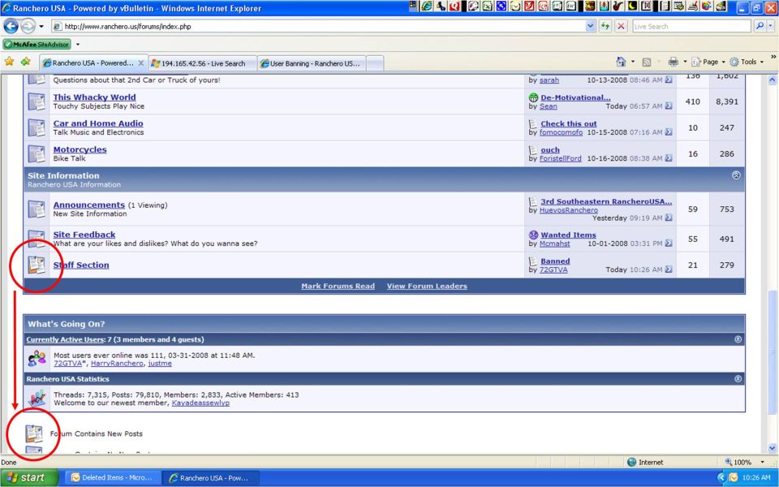
Task: Switch to Deleted Items taskbar window
Action: tap(113, 477)
